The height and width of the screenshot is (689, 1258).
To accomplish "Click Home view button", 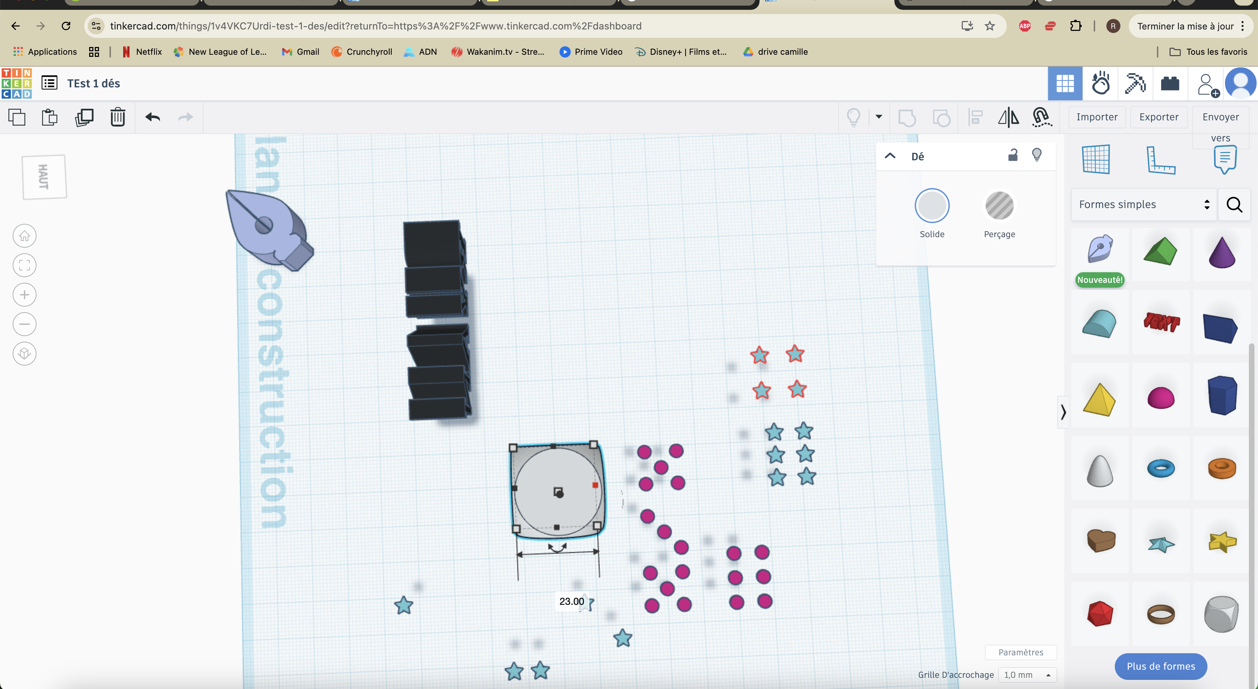I will (25, 236).
